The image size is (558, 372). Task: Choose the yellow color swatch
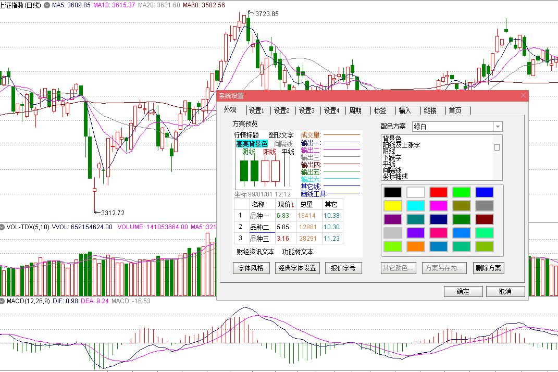(x=393, y=206)
